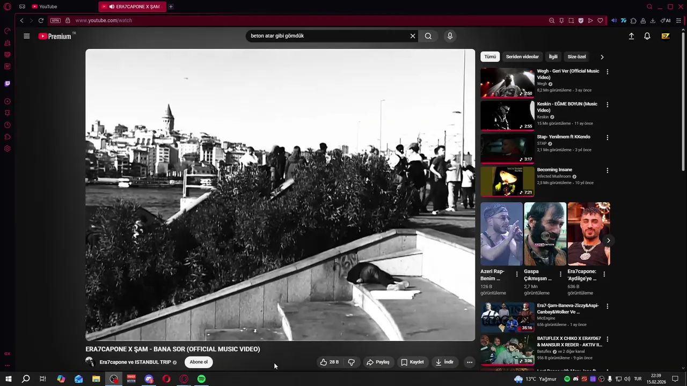Image resolution: width=687 pixels, height=386 pixels.
Task: Open the BATUFLEX X CHIKO video title
Action: (569, 342)
